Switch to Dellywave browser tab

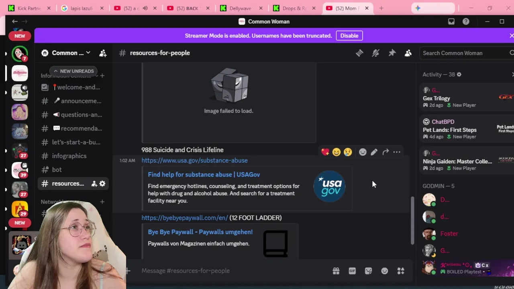pyautogui.click(x=241, y=8)
